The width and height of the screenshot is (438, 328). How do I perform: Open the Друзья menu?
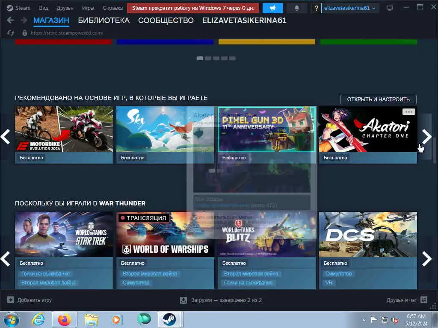pyautogui.click(x=65, y=8)
